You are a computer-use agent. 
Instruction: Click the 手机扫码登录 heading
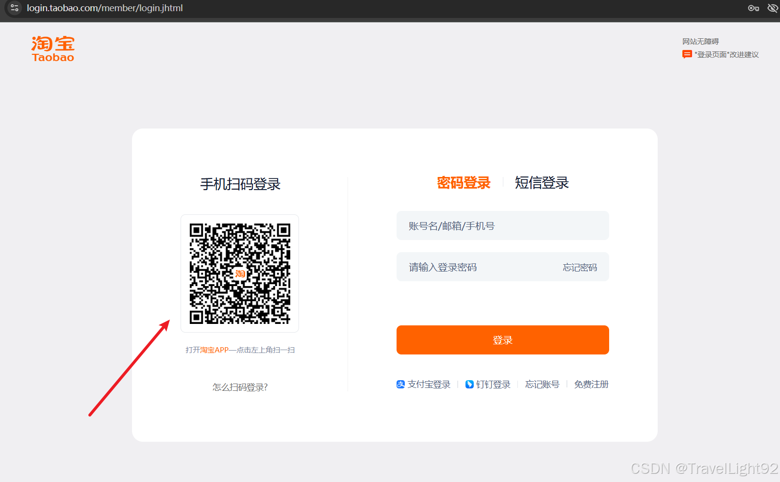coord(240,184)
